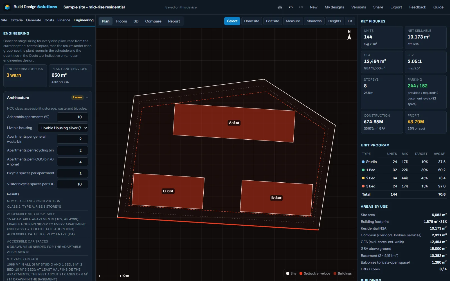Click New in the top bar

[x=314, y=7]
